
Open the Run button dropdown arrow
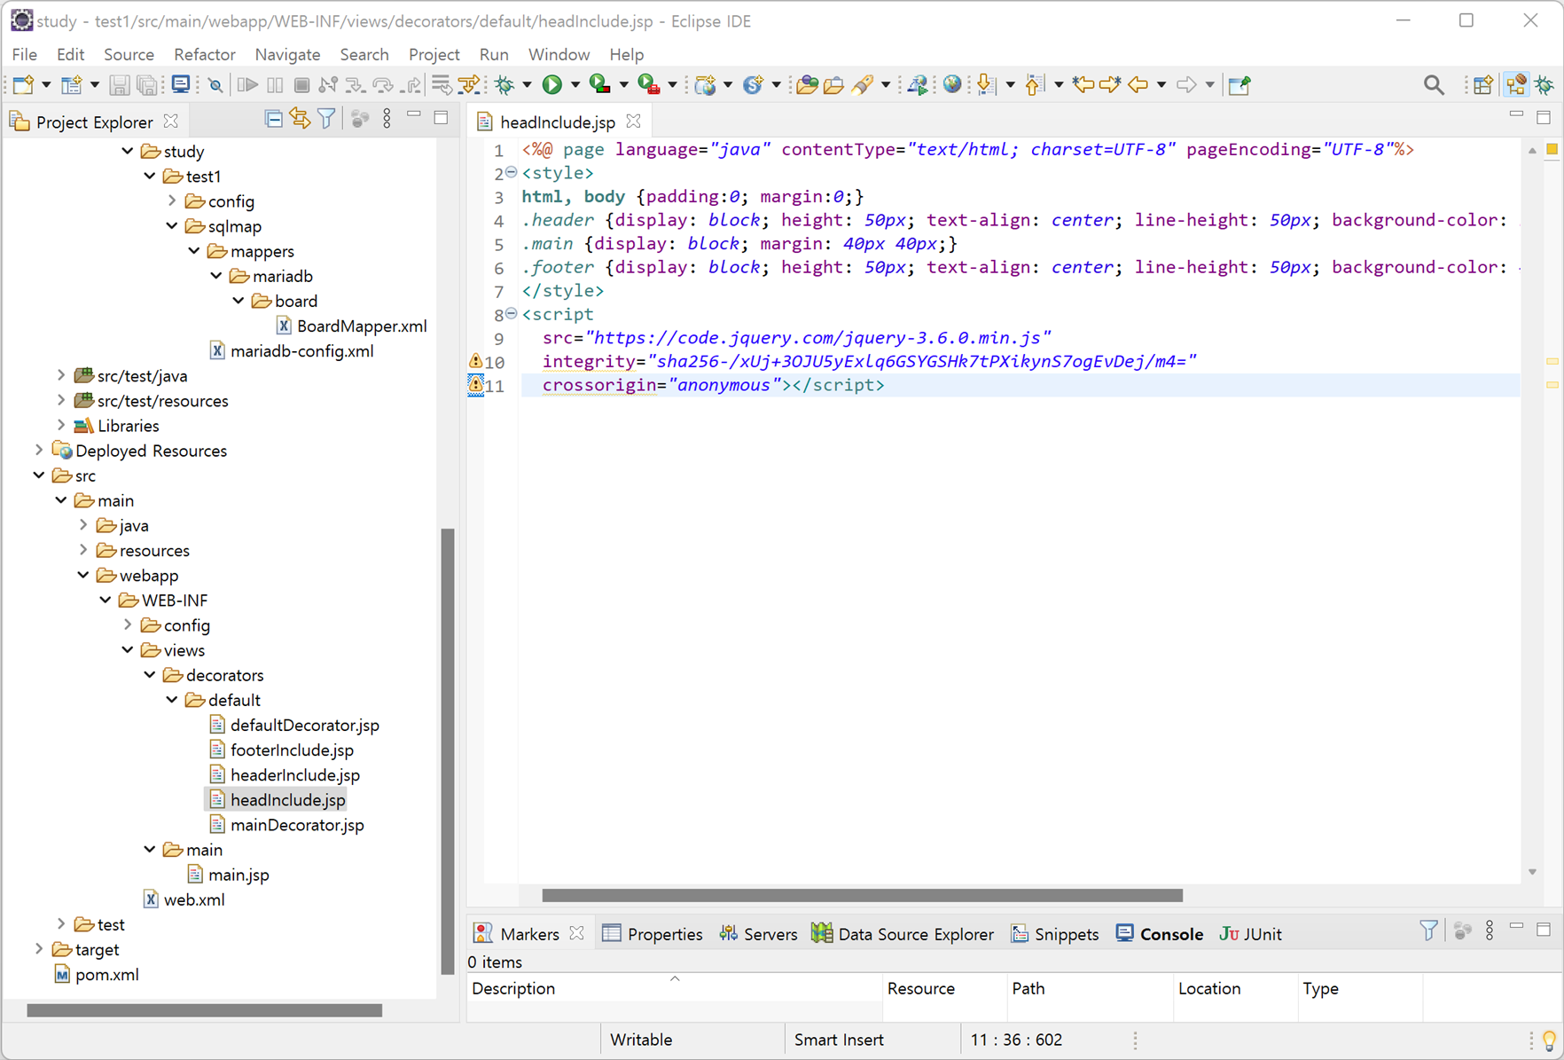click(x=575, y=85)
